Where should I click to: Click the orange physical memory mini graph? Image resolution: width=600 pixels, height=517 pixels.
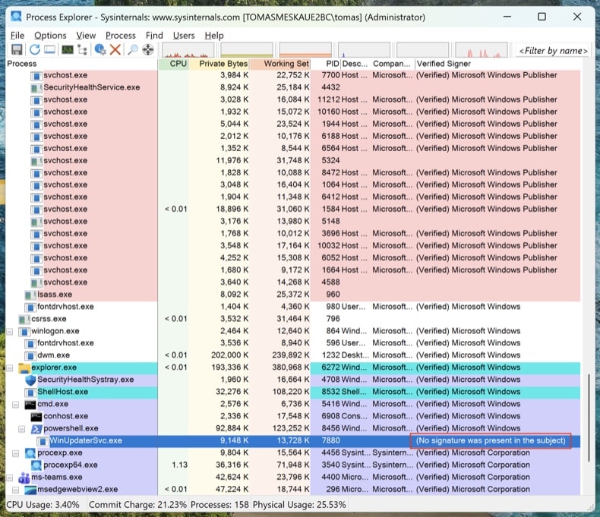click(x=305, y=50)
